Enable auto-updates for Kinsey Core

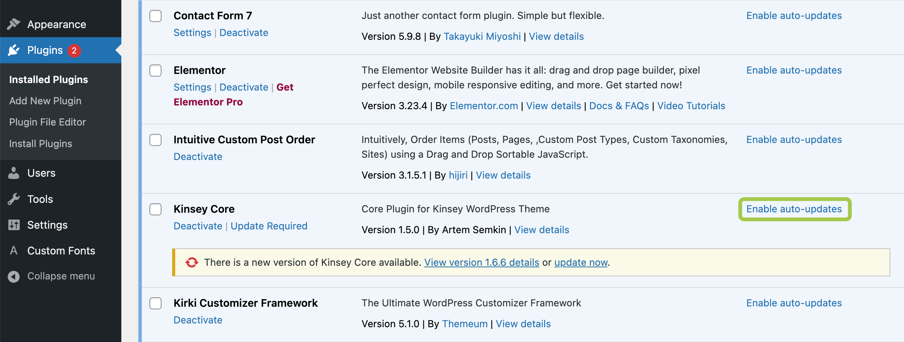click(x=794, y=209)
